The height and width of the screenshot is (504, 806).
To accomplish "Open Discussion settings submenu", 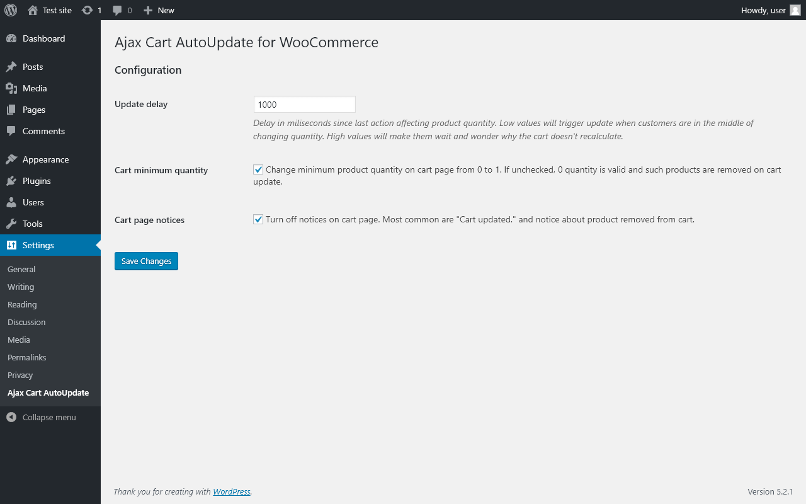I will [26, 322].
